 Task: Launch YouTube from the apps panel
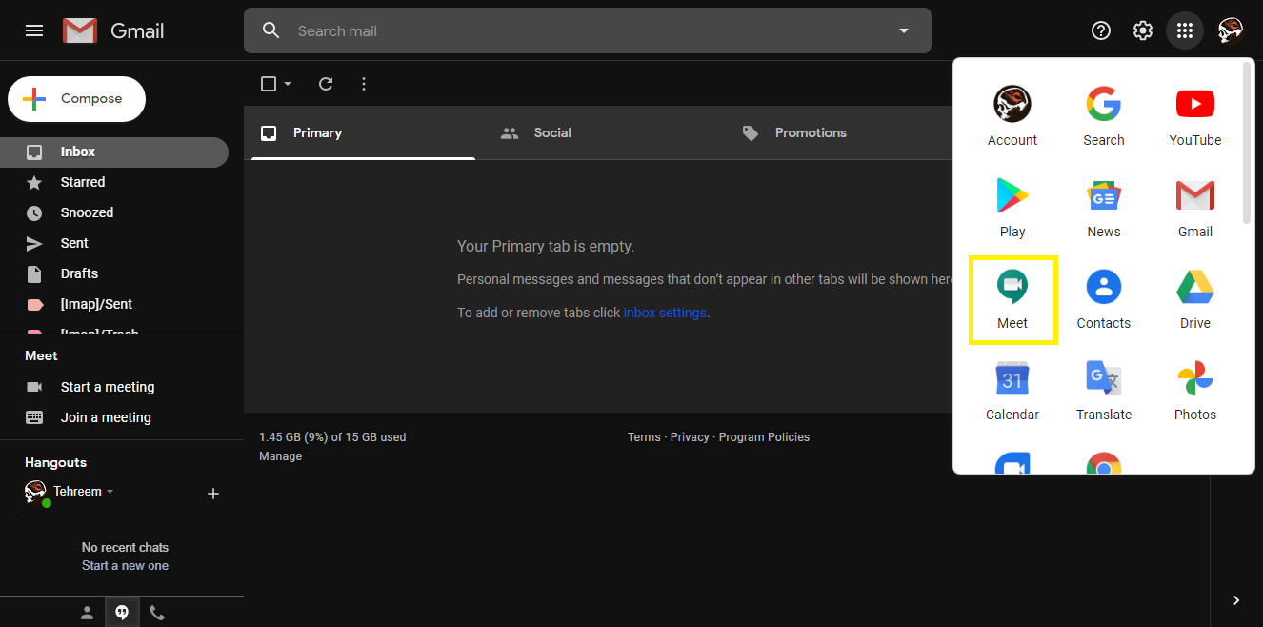point(1195,116)
